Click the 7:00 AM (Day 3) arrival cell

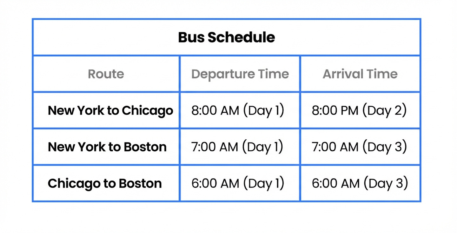359,147
